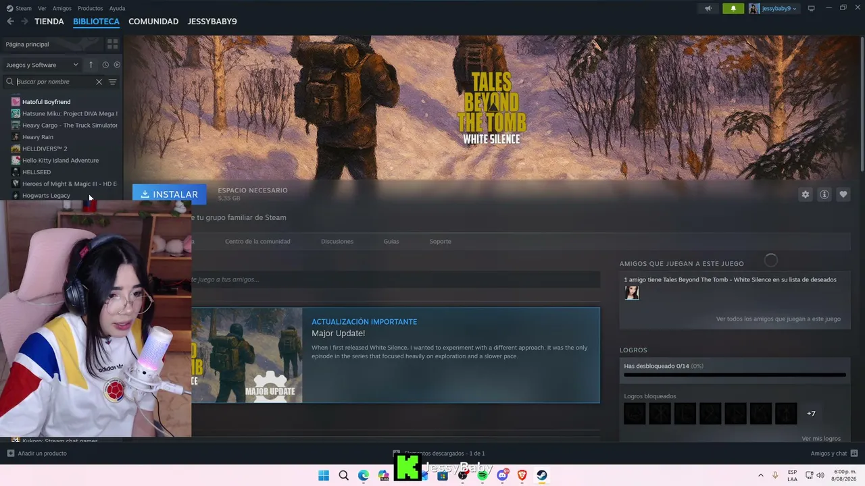Go forward with the right arrow
This screenshot has height=486, width=865.
(x=24, y=22)
